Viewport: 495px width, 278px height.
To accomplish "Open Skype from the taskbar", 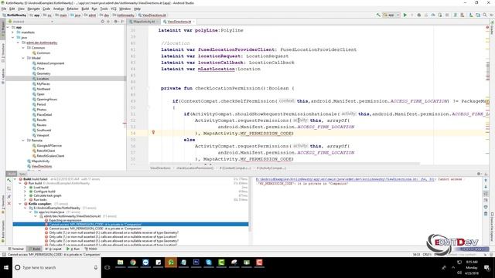I will click(x=209, y=263).
